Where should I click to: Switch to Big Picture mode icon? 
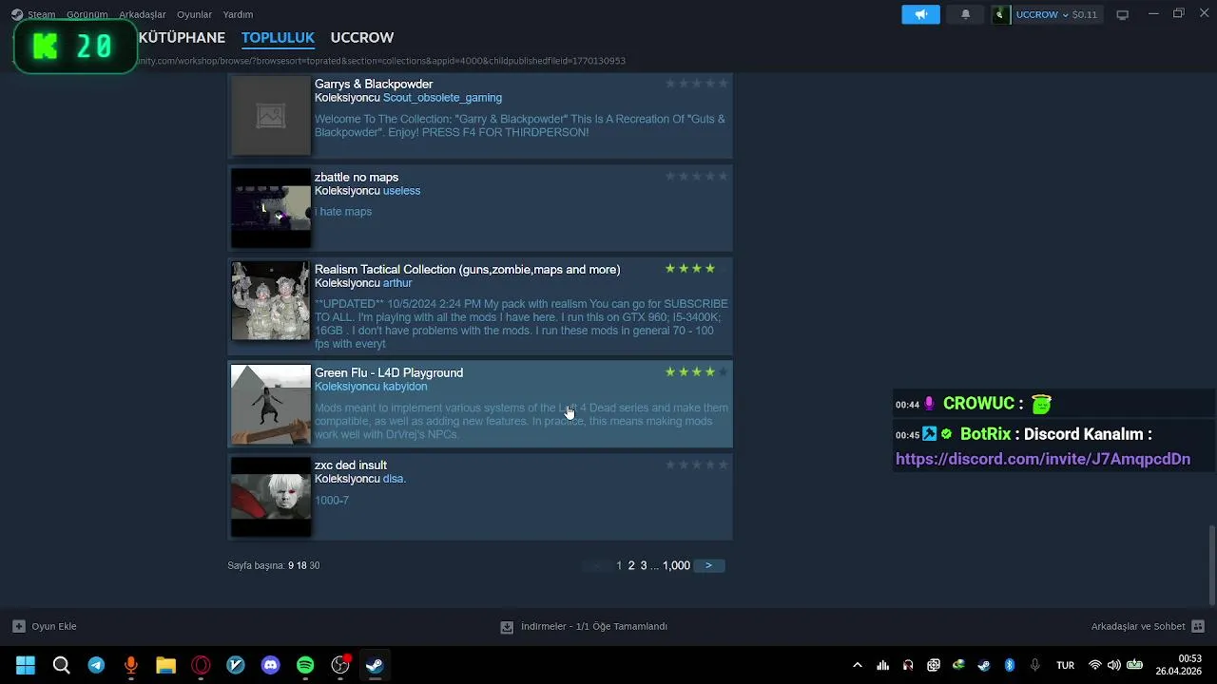coord(1122,14)
